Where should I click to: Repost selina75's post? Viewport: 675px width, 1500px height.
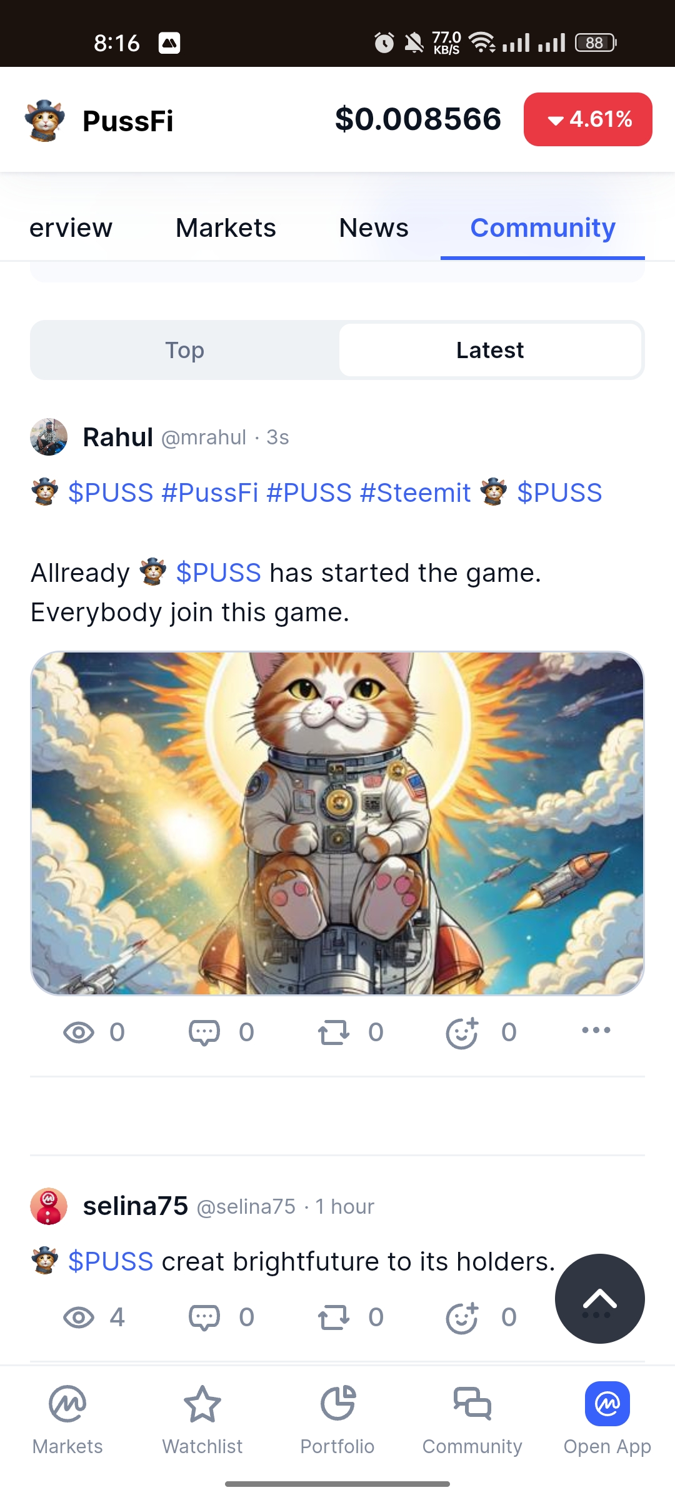[x=333, y=1317]
